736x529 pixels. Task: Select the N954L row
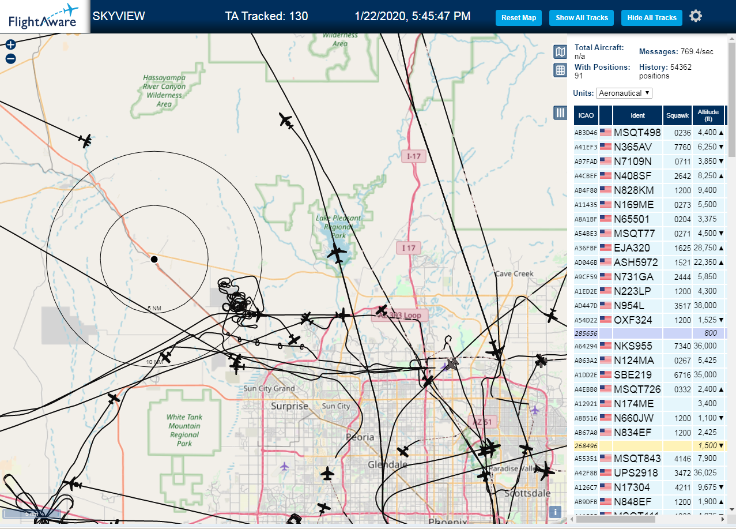click(650, 305)
